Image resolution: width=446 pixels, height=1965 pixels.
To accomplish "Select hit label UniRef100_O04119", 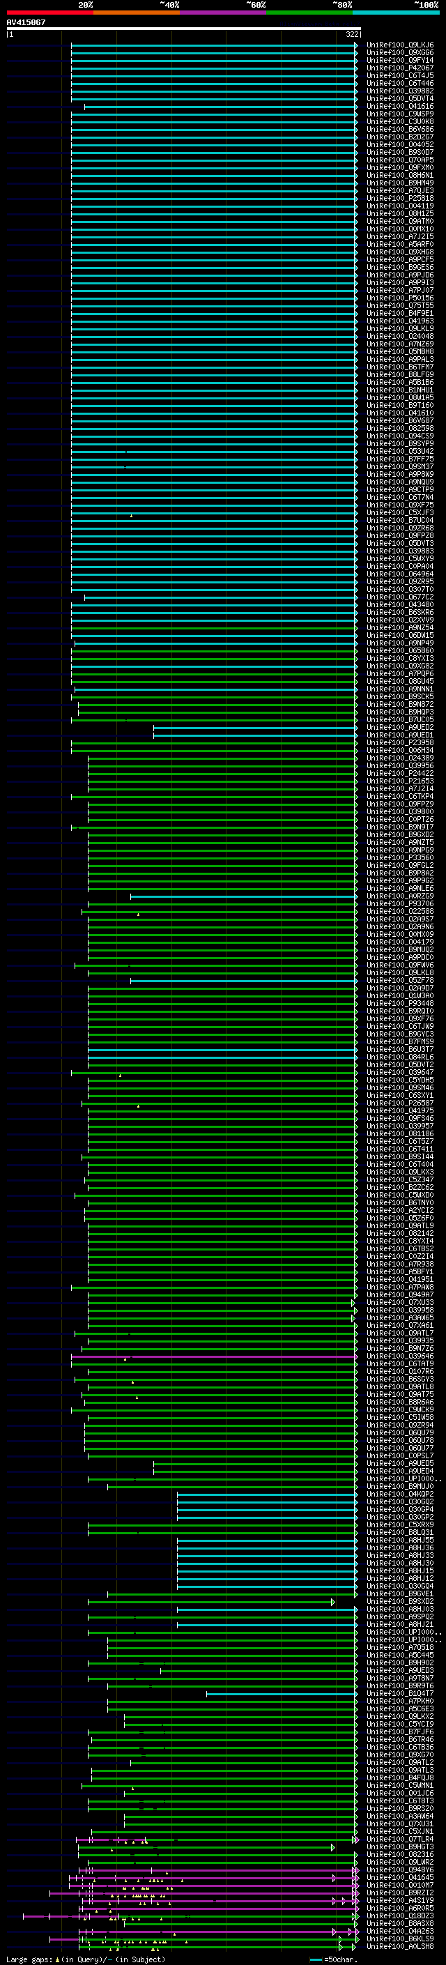I will (399, 206).
